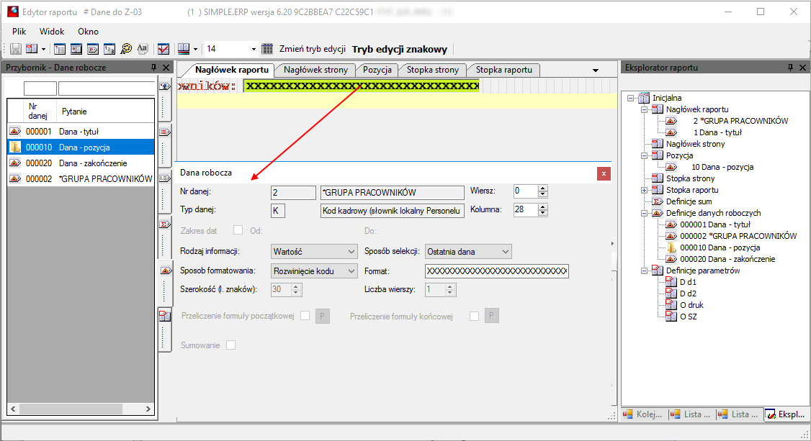Image resolution: width=811 pixels, height=441 pixels.
Task: Toggle Przeliczenie formuły początkowej checkbox
Action: [305, 316]
